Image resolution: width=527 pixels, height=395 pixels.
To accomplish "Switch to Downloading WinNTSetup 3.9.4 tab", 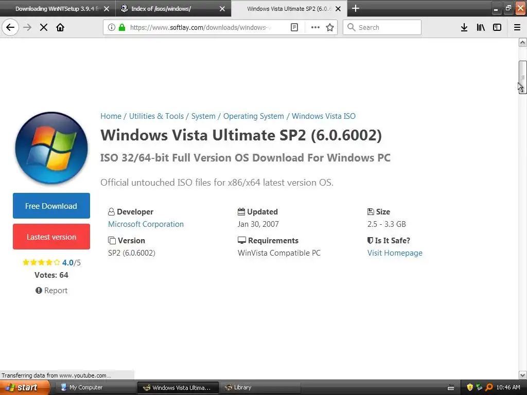I will point(57,9).
